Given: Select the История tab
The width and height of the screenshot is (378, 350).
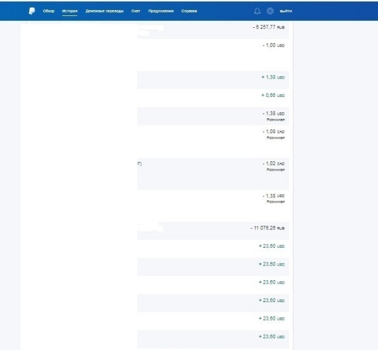Looking at the screenshot, I should click(x=70, y=11).
